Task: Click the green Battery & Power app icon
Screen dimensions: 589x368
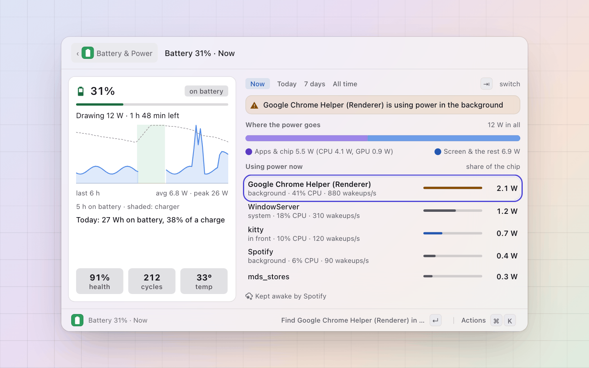Action: click(x=88, y=53)
